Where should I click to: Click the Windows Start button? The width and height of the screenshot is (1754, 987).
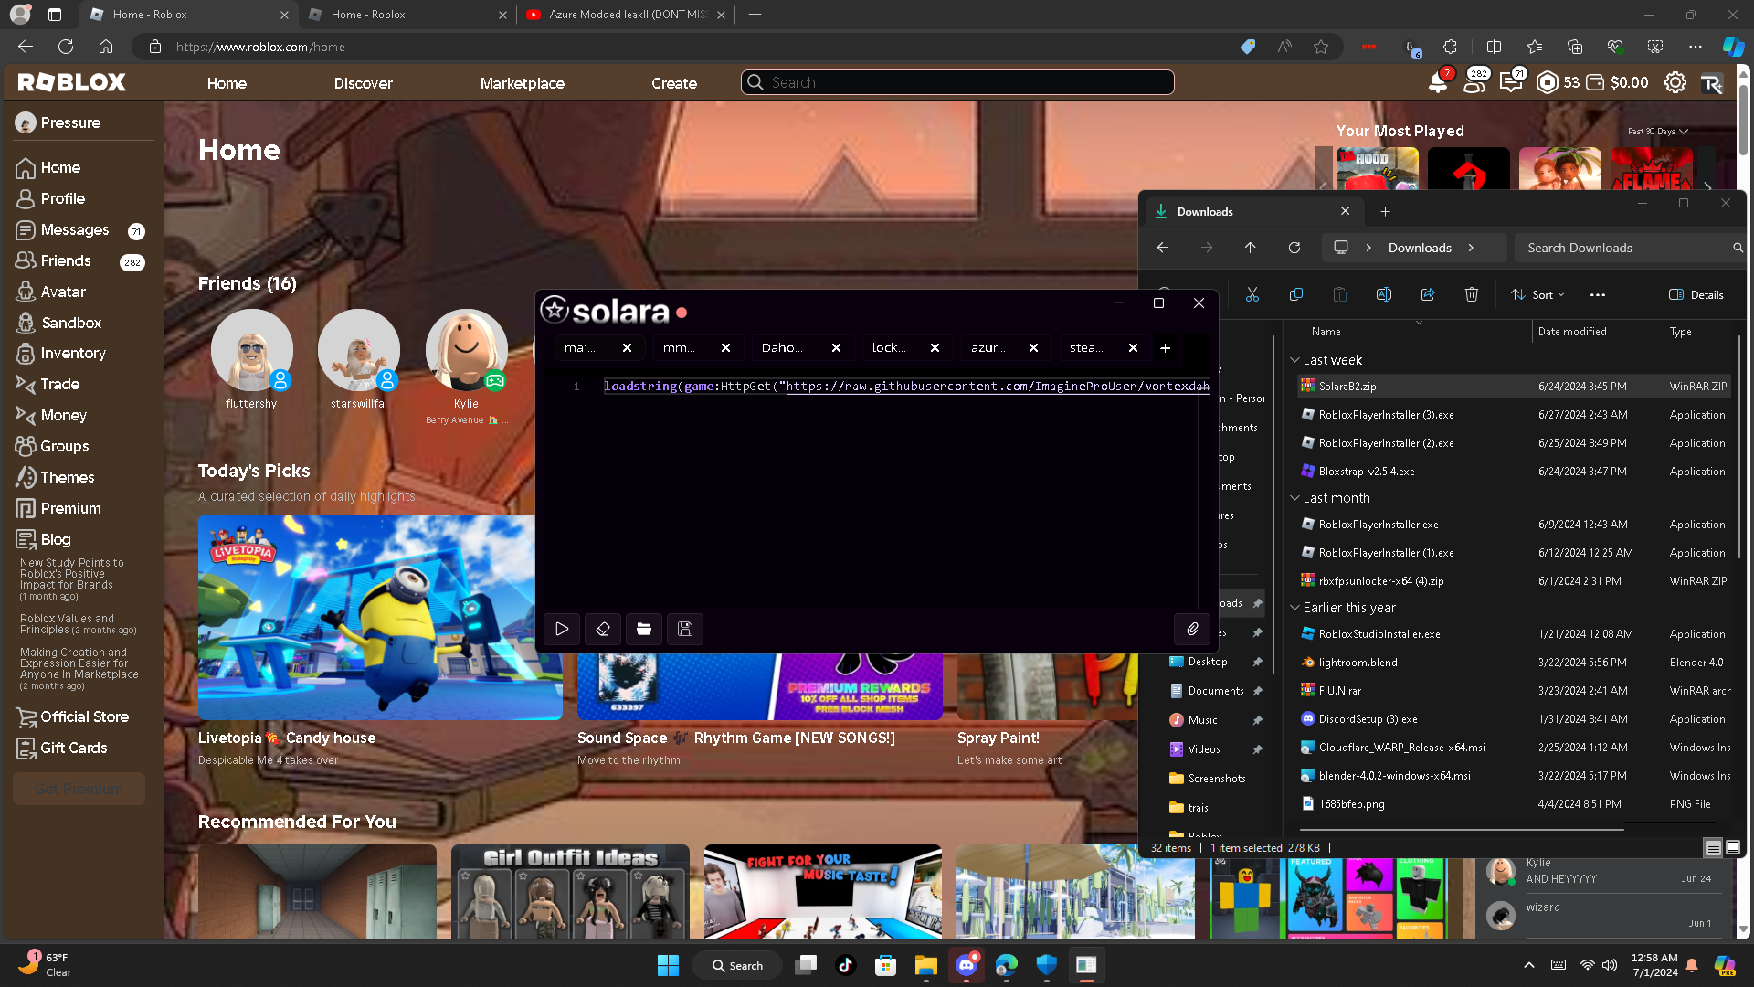click(x=668, y=965)
